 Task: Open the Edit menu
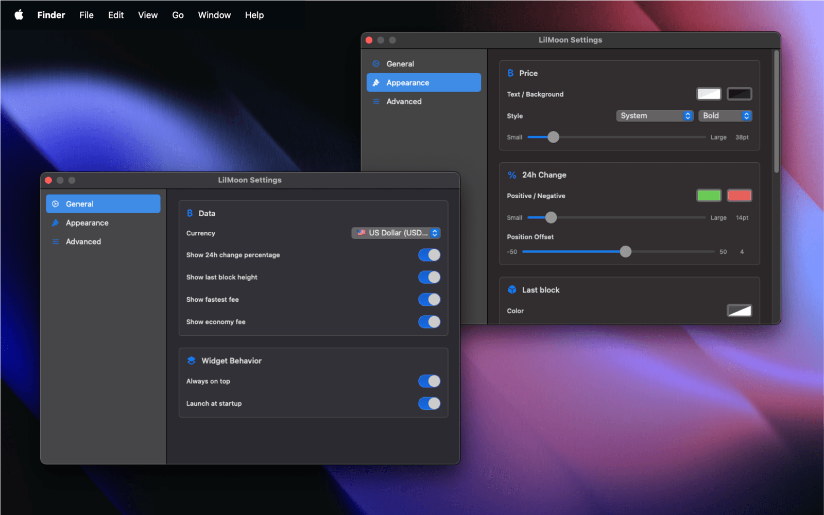(116, 15)
